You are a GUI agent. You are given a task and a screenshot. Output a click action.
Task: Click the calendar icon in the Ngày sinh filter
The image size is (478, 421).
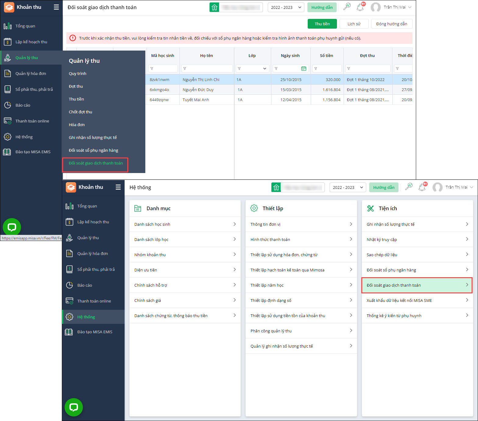click(x=304, y=69)
